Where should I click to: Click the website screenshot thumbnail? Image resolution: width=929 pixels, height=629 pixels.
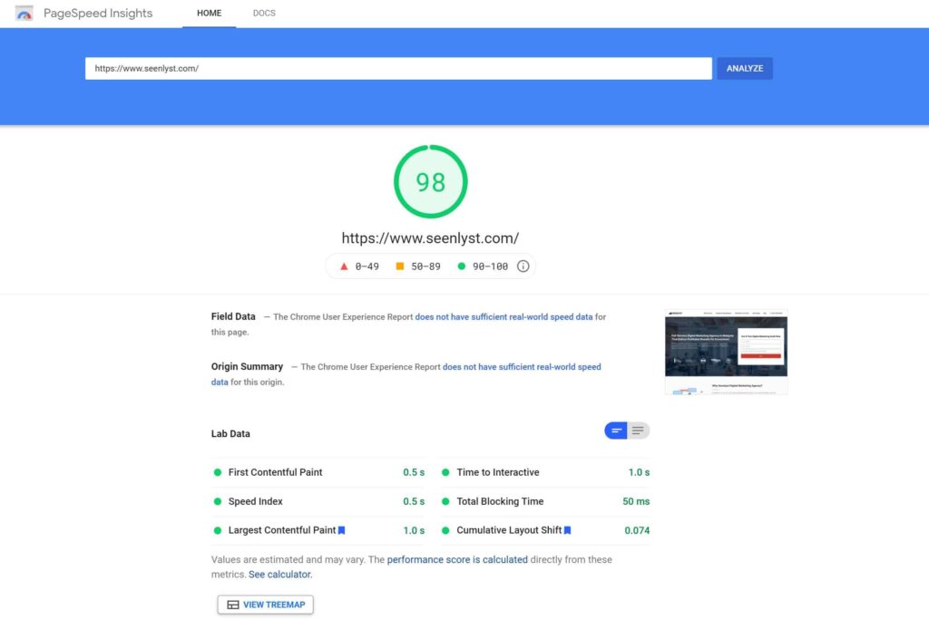[727, 352]
